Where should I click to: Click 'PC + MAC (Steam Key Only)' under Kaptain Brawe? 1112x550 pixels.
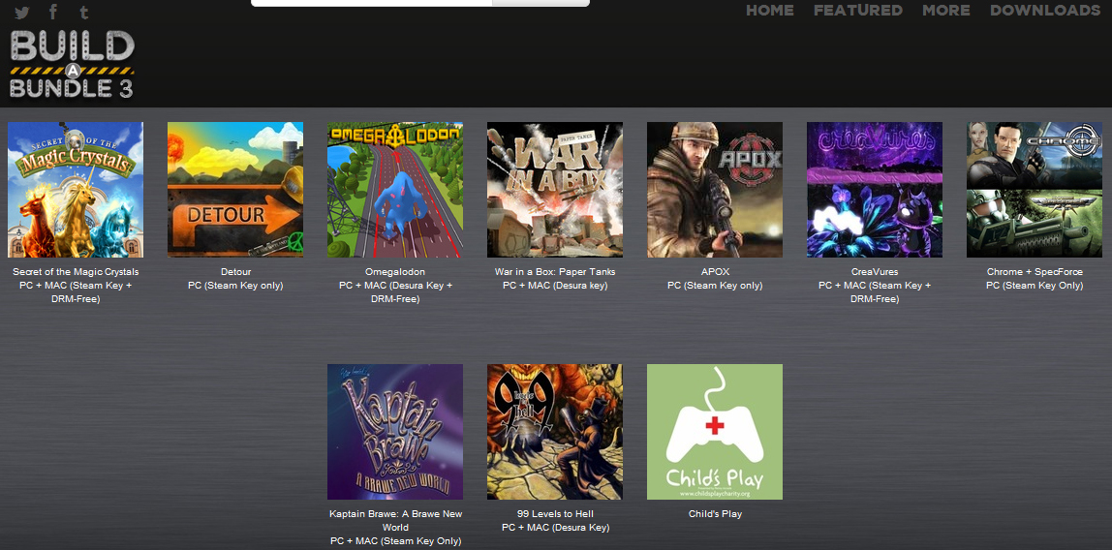[x=395, y=541]
